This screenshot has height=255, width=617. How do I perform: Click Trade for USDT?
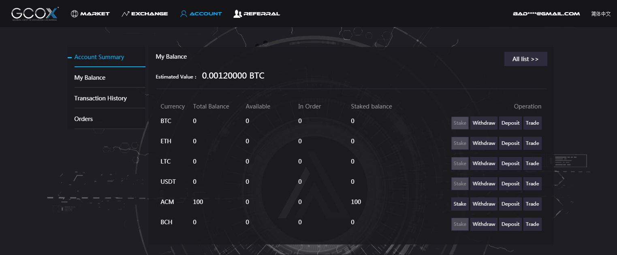532,184
